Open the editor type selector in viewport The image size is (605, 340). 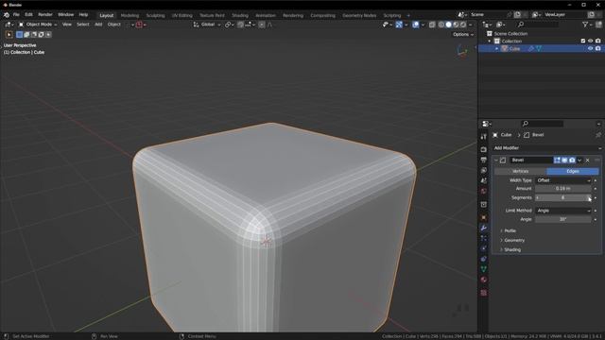(x=9, y=25)
